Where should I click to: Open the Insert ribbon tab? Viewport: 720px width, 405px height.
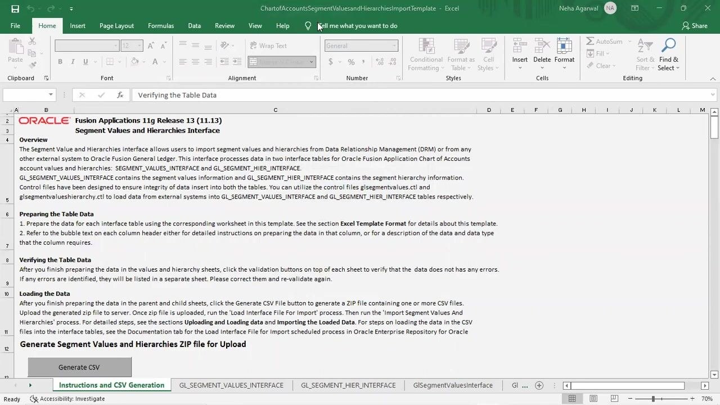(78, 26)
